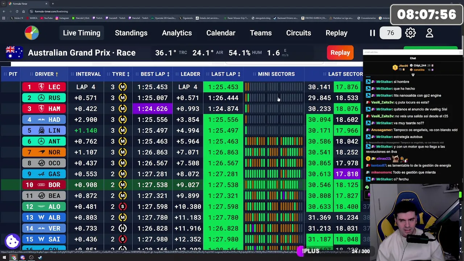Open the Windows Start menu

click(x=4, y=258)
